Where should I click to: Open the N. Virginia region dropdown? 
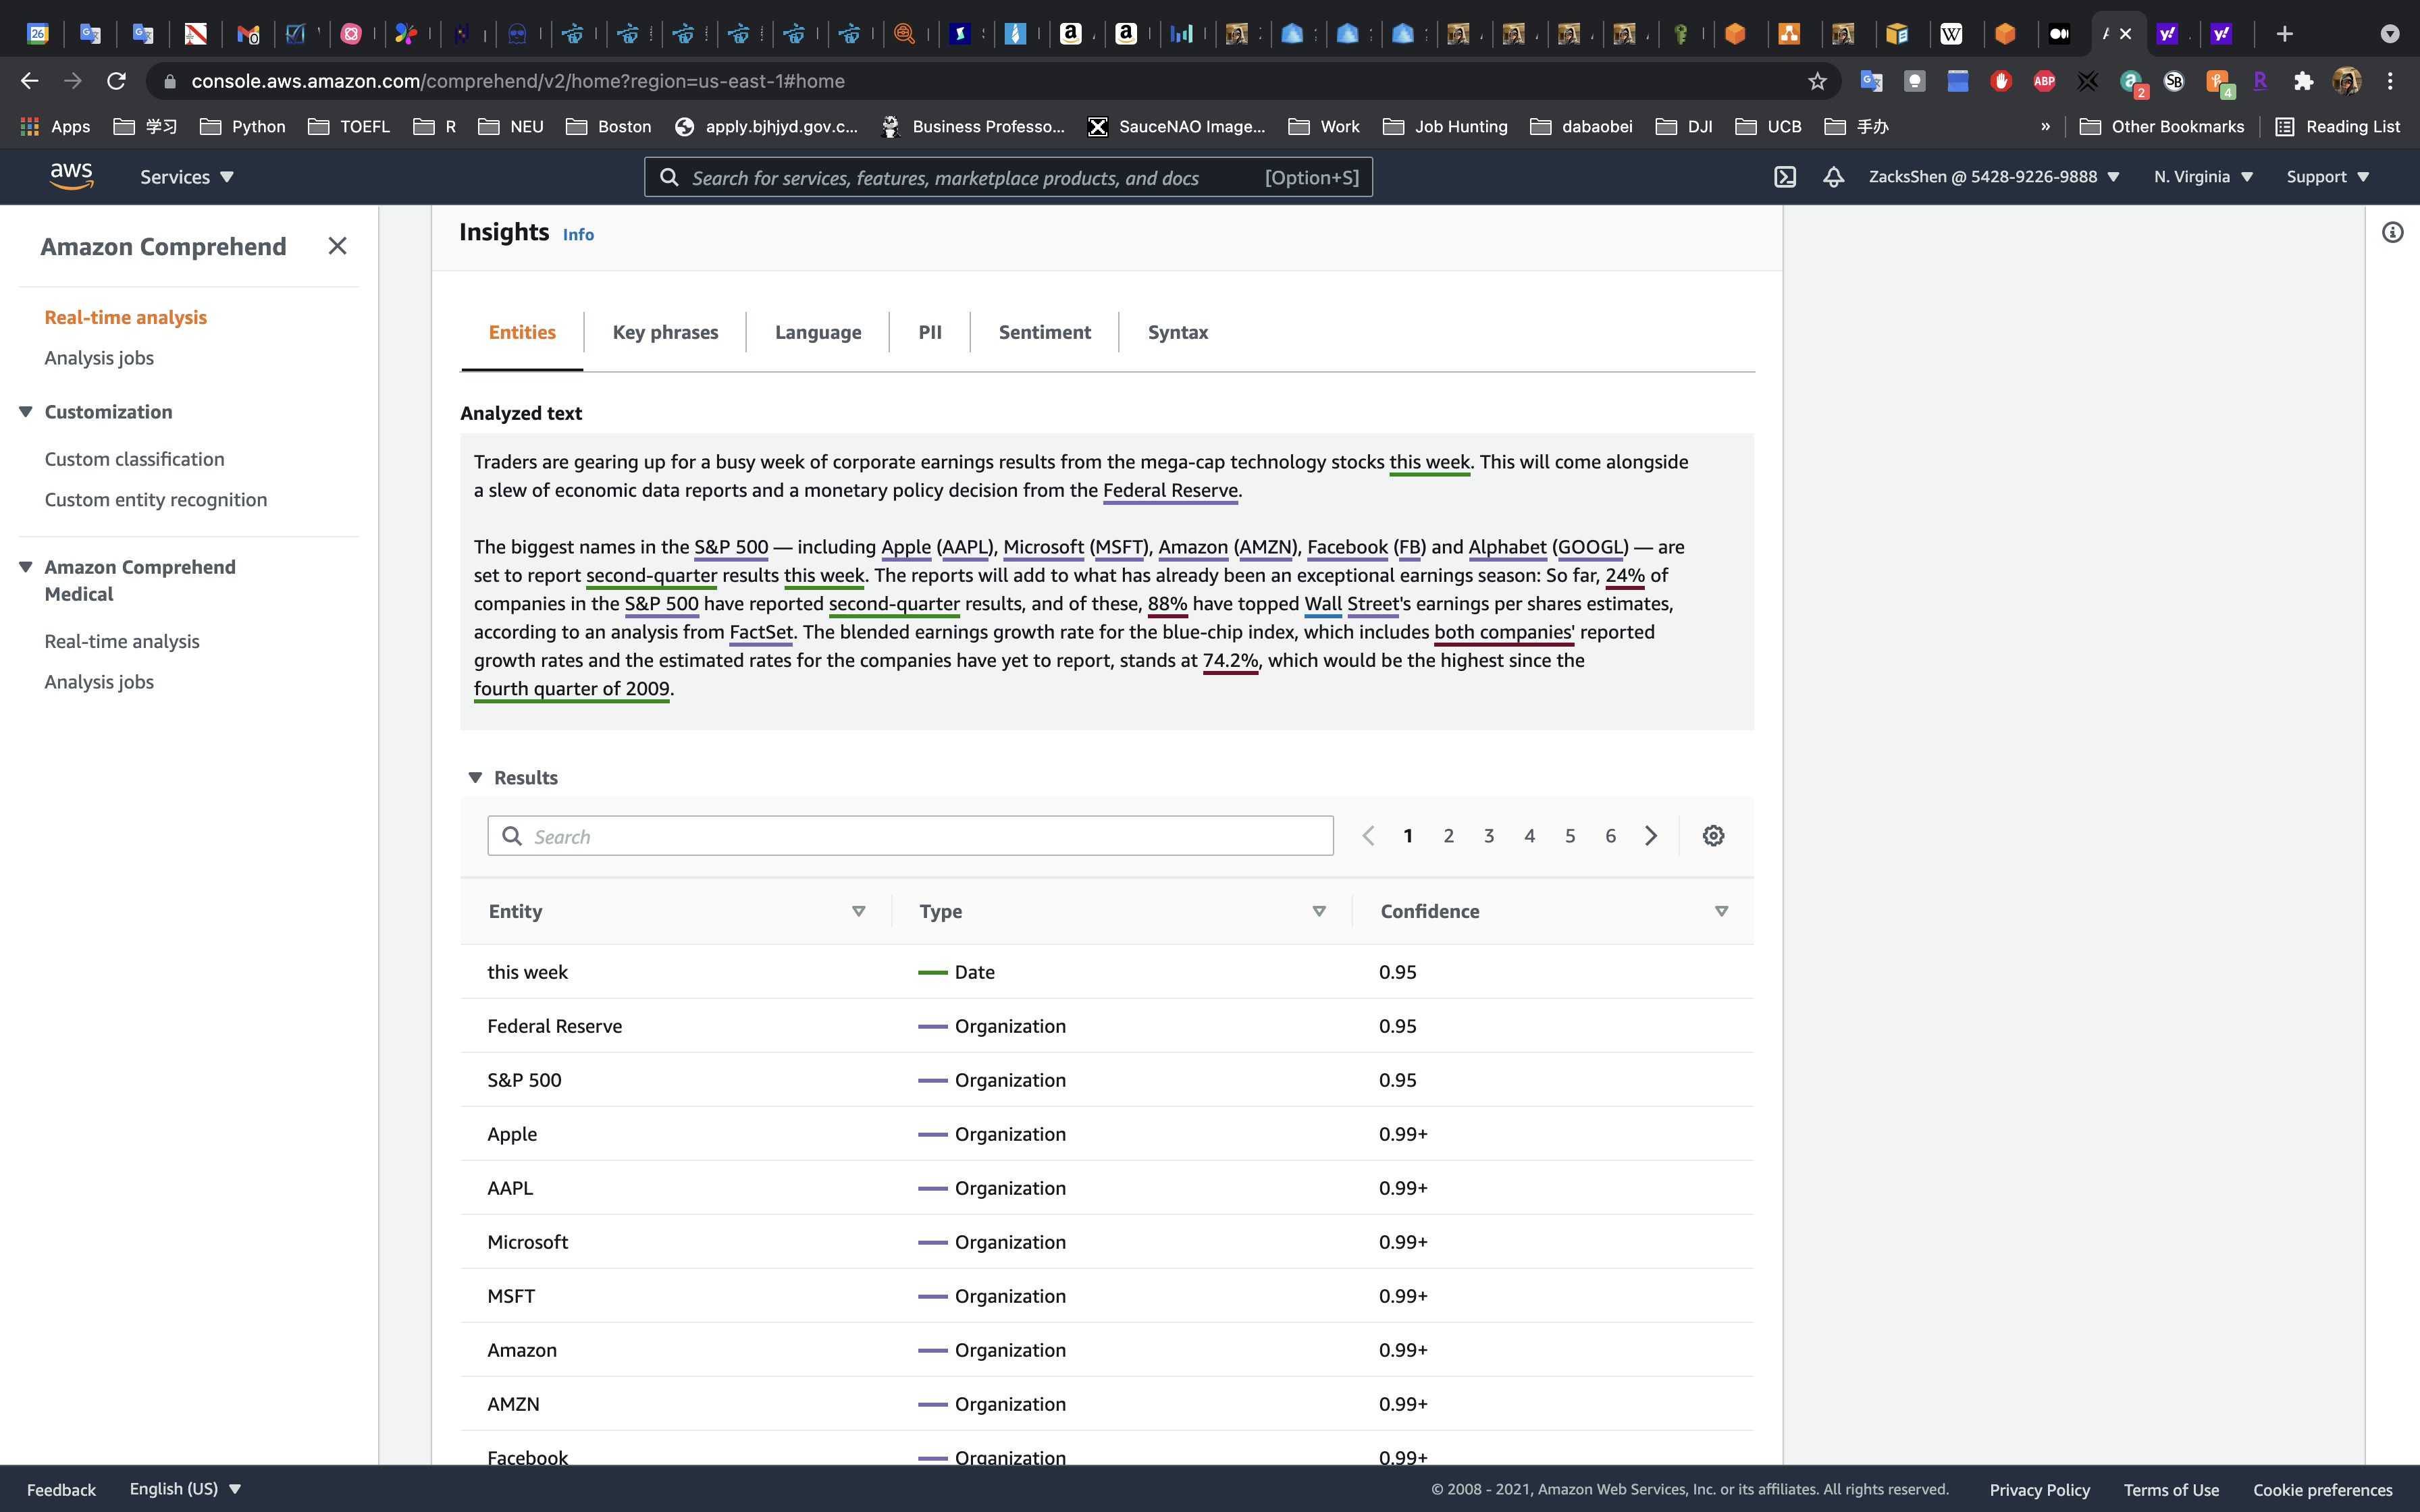tap(2203, 177)
